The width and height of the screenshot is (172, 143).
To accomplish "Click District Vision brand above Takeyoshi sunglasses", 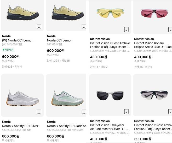I will click(x=100, y=121).
